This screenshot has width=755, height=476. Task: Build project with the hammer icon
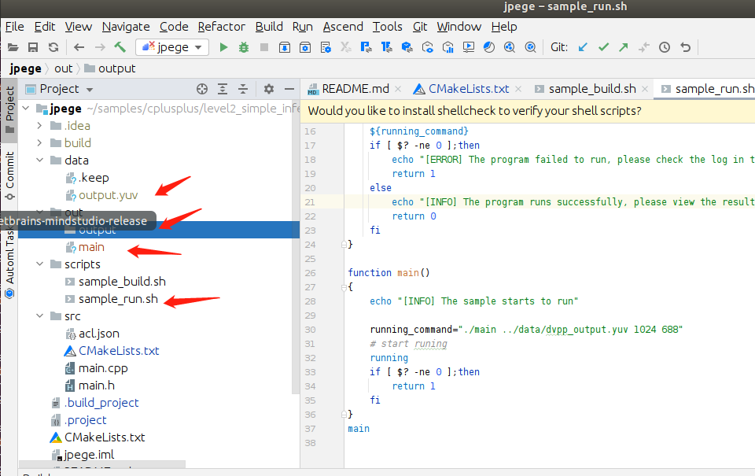coord(120,46)
